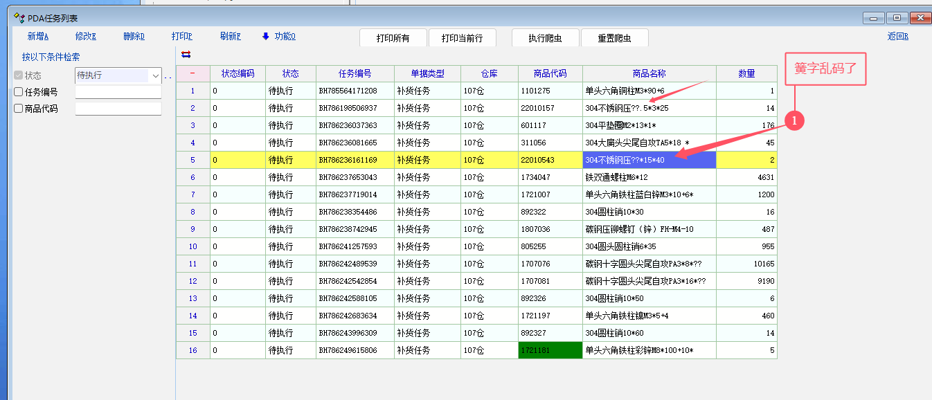This screenshot has width=932, height=400.
Task: Click the 刷新 menu item
Action: [x=230, y=37]
